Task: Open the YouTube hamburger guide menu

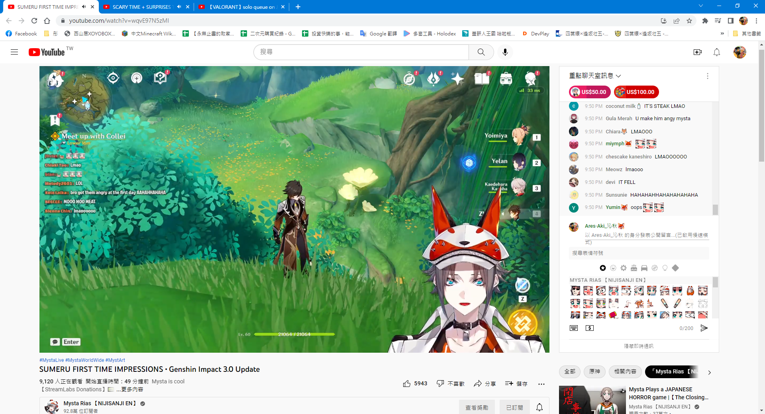Action: click(x=14, y=52)
